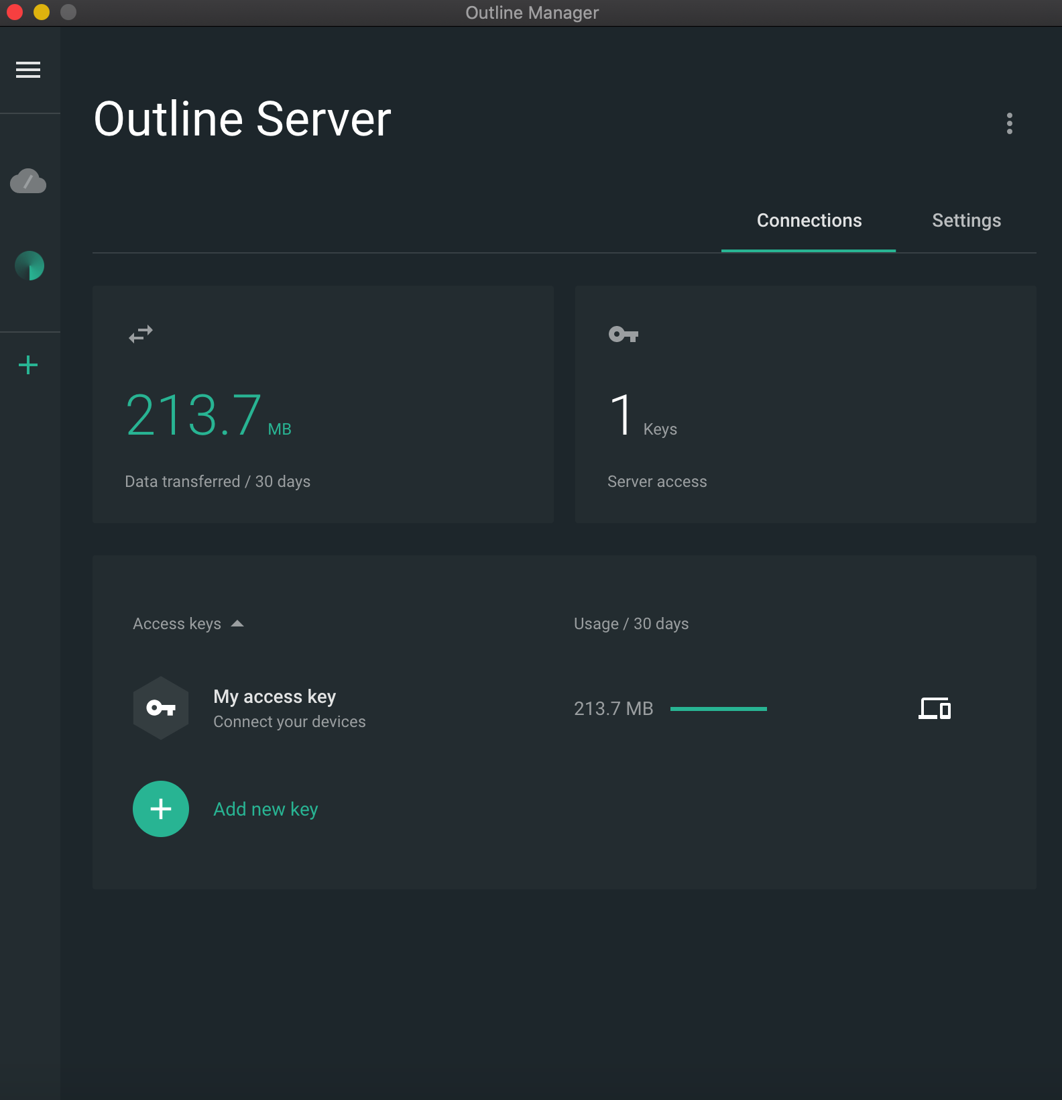Screen dimensions: 1062x1100
Task: Click the data transfer arrows icon
Action: pyautogui.click(x=141, y=334)
